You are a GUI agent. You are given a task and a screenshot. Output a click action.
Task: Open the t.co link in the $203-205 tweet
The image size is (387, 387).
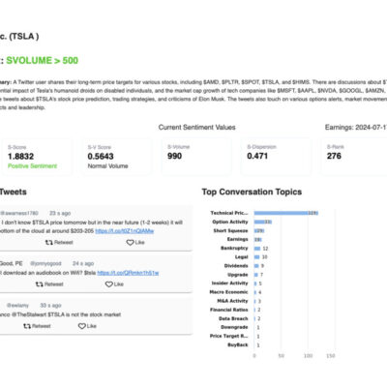coord(125,231)
